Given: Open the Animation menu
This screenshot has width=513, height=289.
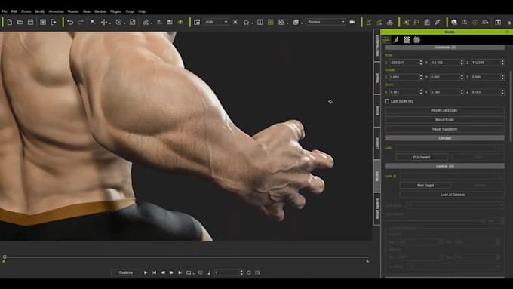Looking at the screenshot, I should click(x=57, y=11).
